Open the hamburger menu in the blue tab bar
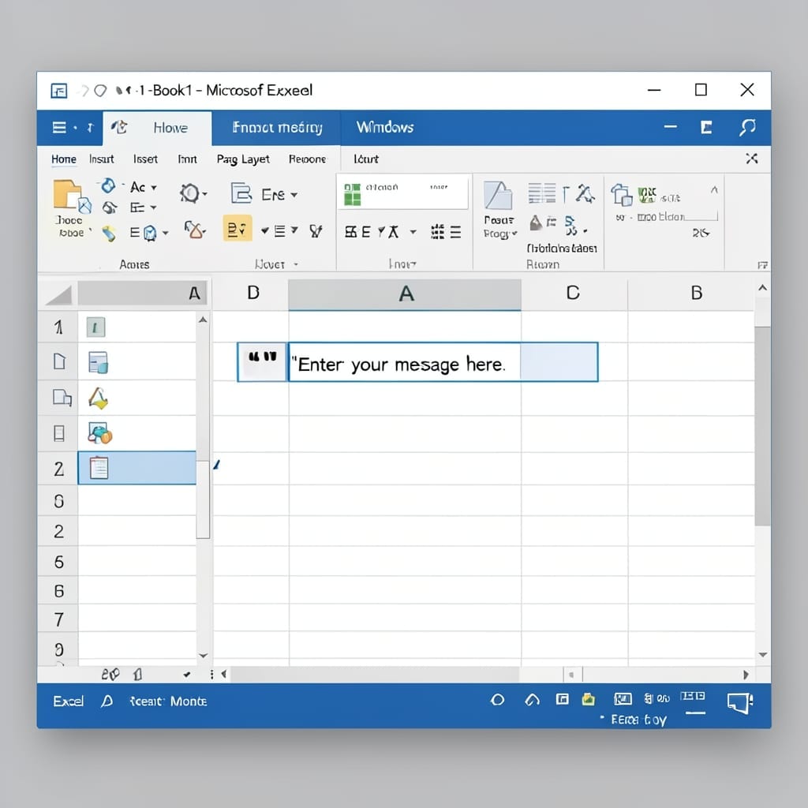 click(x=59, y=127)
